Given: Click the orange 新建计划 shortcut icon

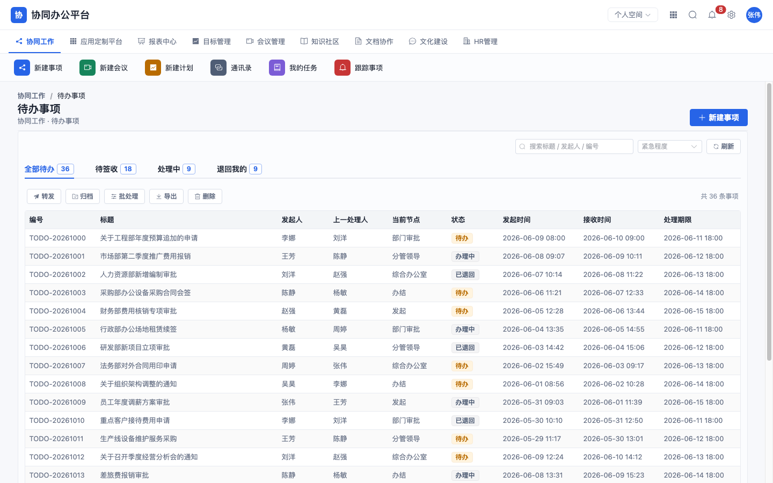Looking at the screenshot, I should pos(153,68).
